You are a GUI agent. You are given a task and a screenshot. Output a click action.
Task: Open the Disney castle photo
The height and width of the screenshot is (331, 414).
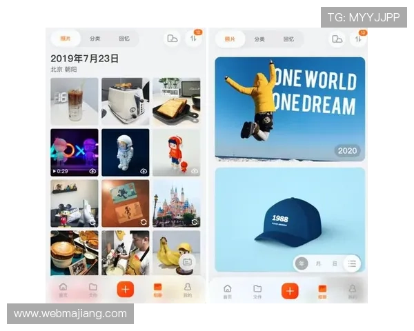(x=177, y=203)
